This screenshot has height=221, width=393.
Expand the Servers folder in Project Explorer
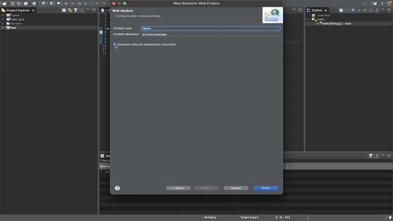[x=2, y=23]
